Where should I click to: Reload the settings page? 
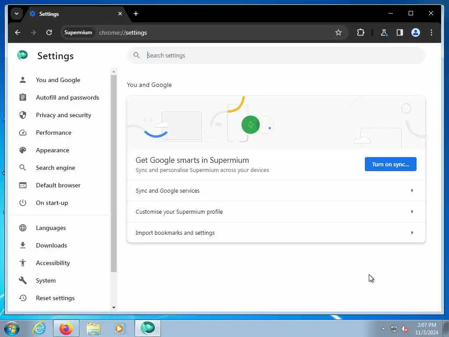click(x=49, y=32)
